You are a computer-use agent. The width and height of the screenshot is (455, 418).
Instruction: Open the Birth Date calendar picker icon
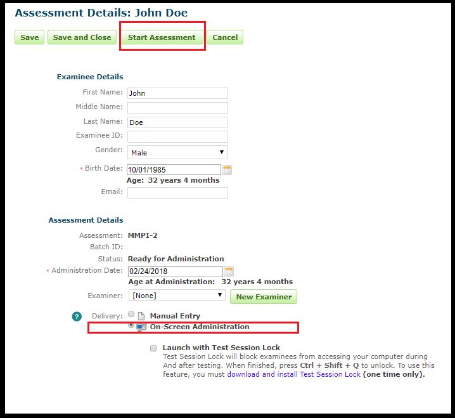(x=227, y=169)
